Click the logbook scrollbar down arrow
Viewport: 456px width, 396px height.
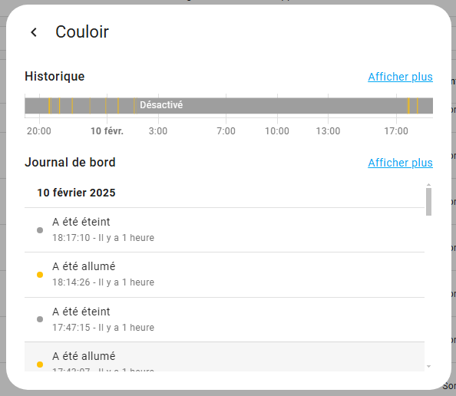[428, 366]
